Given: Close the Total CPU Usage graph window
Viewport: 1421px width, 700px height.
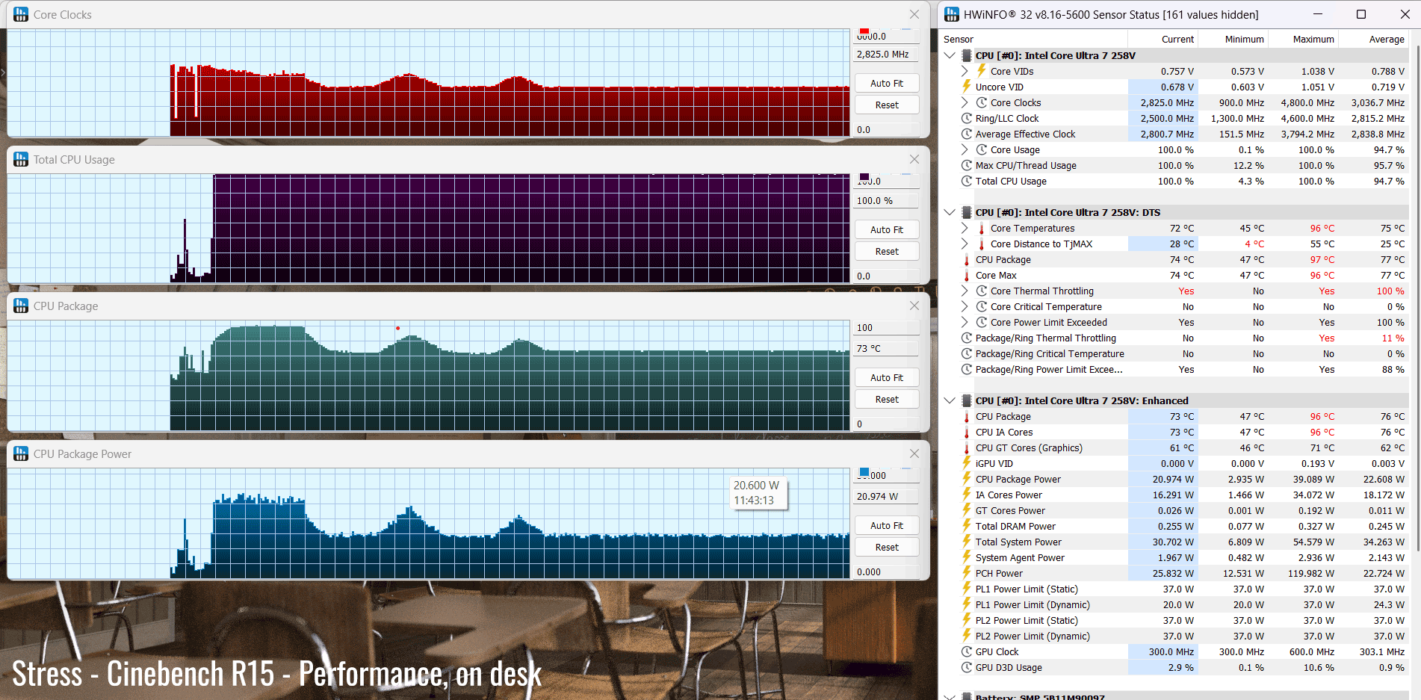Looking at the screenshot, I should [x=914, y=159].
